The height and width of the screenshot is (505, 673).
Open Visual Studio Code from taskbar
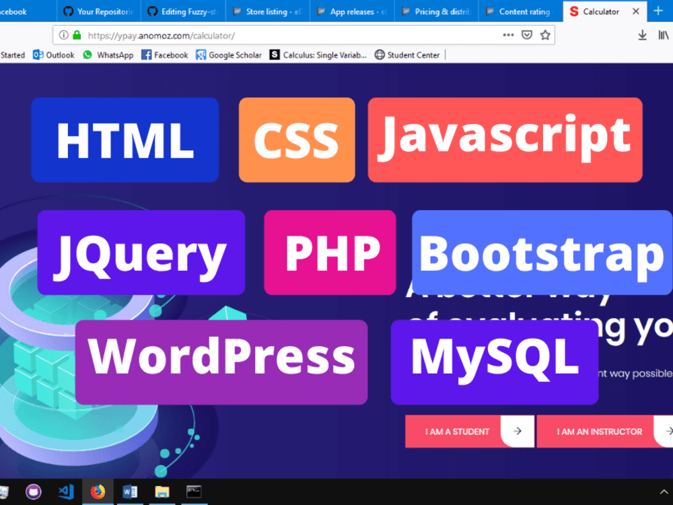coord(66,492)
